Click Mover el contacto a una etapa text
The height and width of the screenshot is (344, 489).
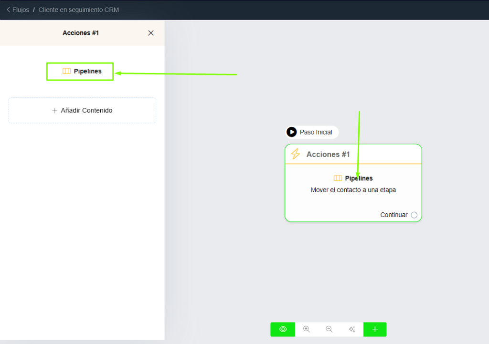(353, 189)
